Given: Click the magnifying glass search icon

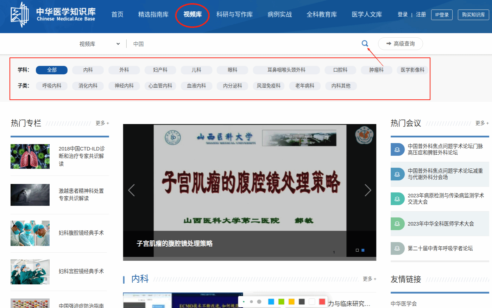Looking at the screenshot, I should tap(365, 43).
